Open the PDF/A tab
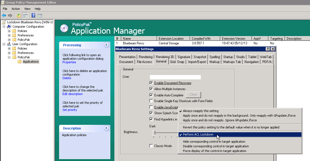 267,62
